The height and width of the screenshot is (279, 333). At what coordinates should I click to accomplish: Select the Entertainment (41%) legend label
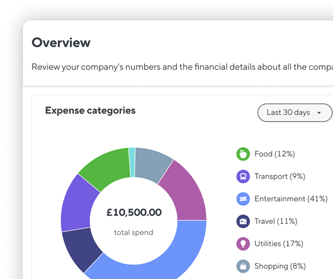coord(291,199)
